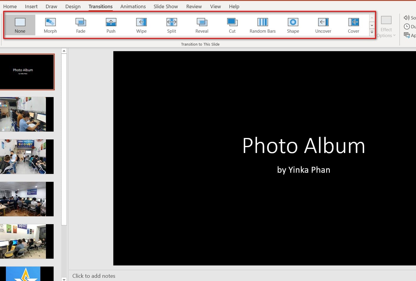Open the View tab
416x281 pixels.
[x=216, y=6]
